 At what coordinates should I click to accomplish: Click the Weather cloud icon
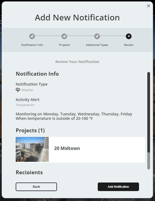pyautogui.click(x=18, y=90)
